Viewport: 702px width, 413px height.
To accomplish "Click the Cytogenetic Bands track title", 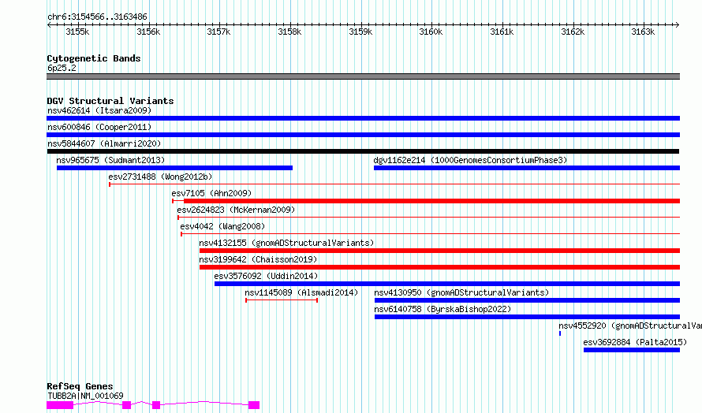I will [x=94, y=58].
